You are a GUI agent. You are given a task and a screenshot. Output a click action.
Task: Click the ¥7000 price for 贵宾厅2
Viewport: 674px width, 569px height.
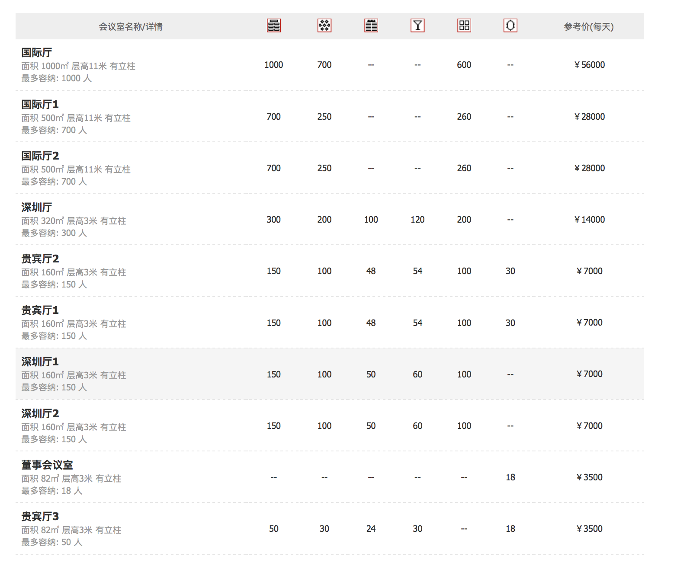[589, 271]
